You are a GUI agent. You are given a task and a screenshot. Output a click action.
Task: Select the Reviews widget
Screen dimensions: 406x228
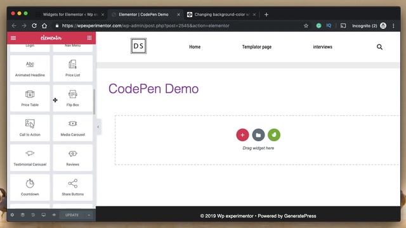coord(73,158)
